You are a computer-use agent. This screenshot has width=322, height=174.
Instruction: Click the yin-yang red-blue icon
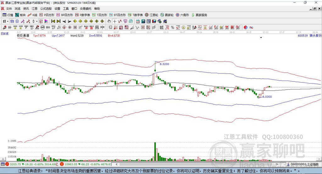(x=246, y=27)
